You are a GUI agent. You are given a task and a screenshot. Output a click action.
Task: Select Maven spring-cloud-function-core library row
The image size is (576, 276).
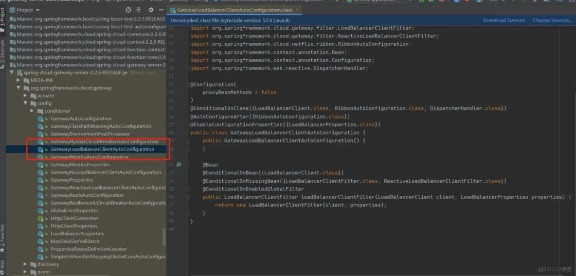coord(88,57)
